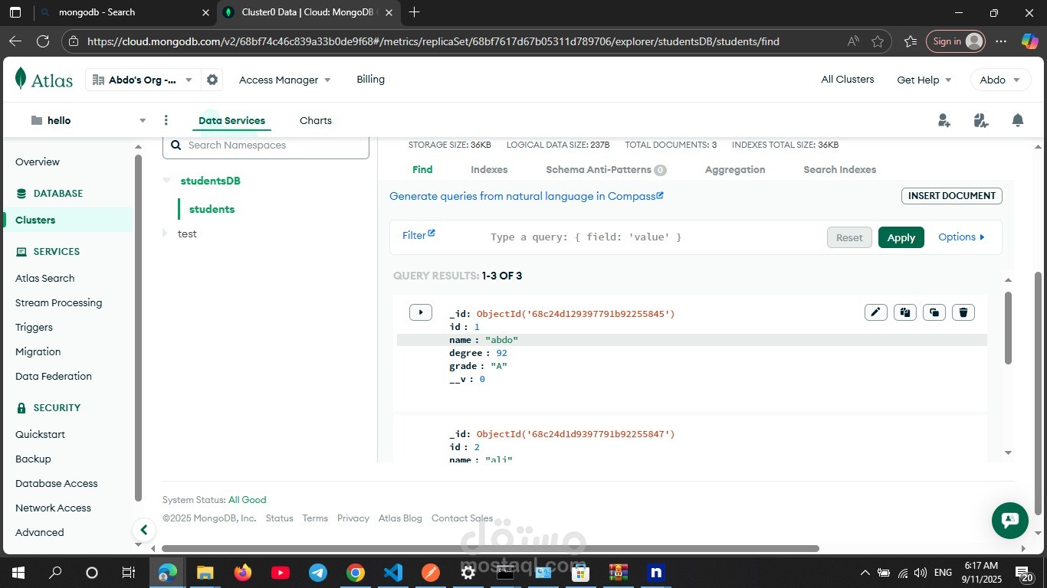This screenshot has height=588, width=1047.
Task: Open the support chat bubble
Action: pyautogui.click(x=1009, y=521)
